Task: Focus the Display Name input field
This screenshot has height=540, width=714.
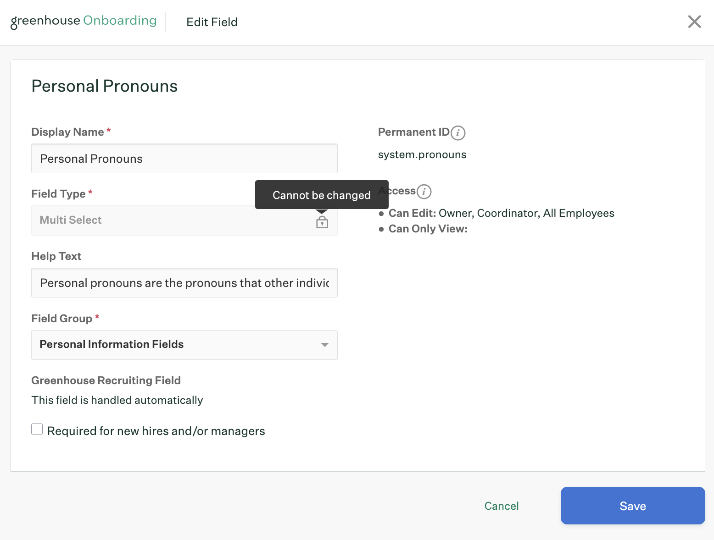Action: (184, 159)
